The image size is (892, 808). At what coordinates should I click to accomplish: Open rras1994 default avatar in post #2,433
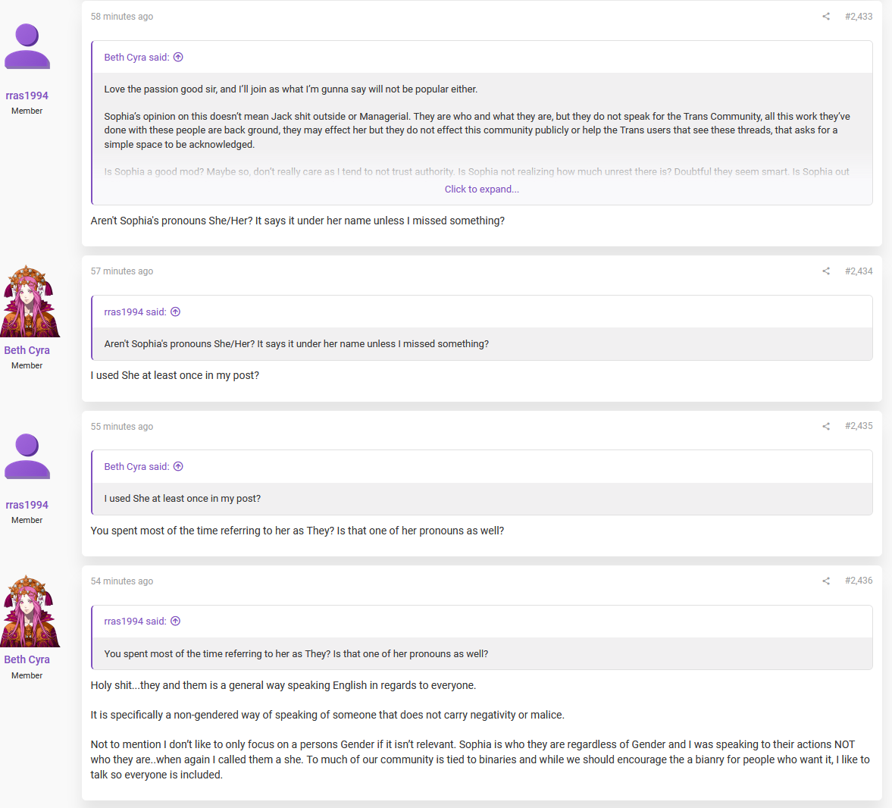click(x=27, y=46)
